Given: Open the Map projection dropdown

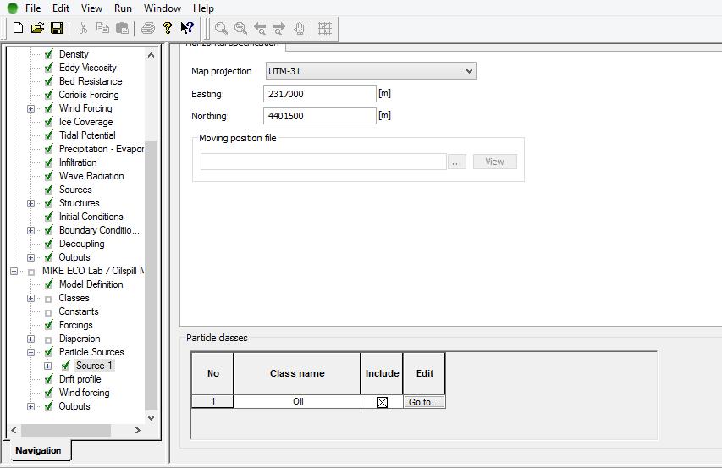Looking at the screenshot, I should pyautogui.click(x=371, y=71).
